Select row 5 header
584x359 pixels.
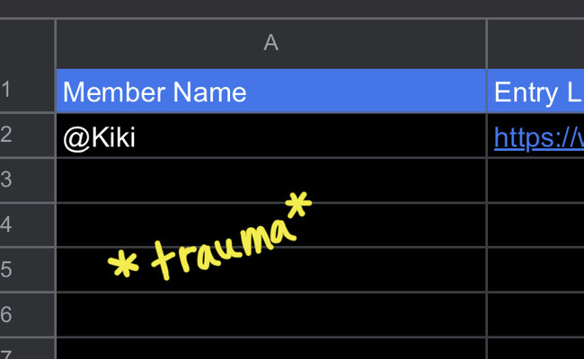click(x=27, y=270)
